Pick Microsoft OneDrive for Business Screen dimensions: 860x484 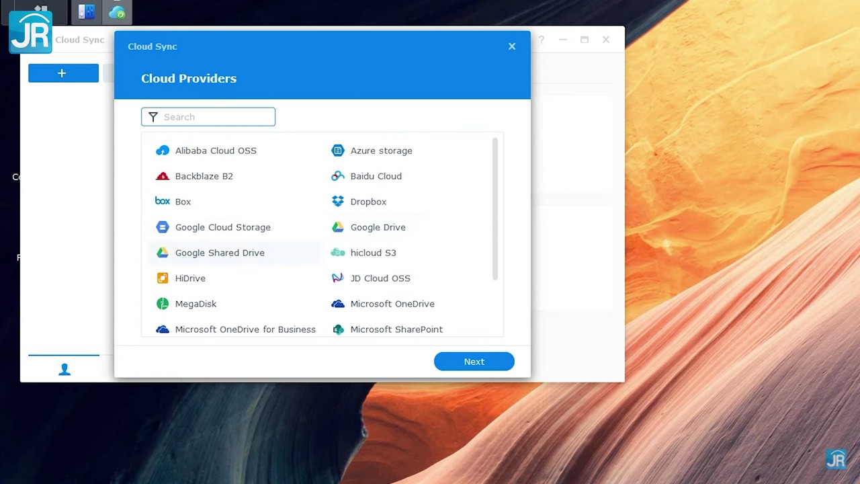tap(245, 329)
